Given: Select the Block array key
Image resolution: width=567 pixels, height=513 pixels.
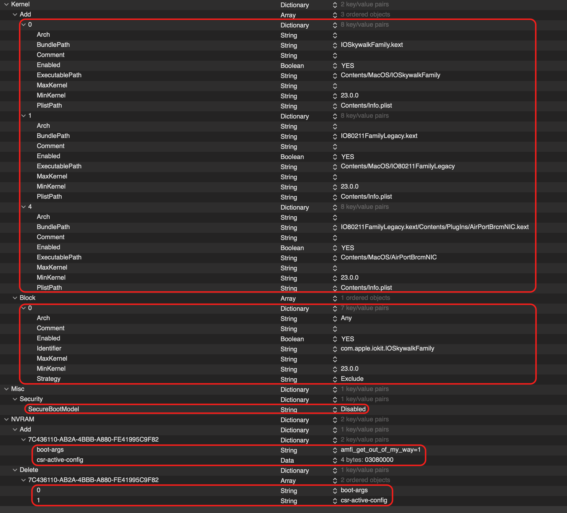Looking at the screenshot, I should click(27, 298).
